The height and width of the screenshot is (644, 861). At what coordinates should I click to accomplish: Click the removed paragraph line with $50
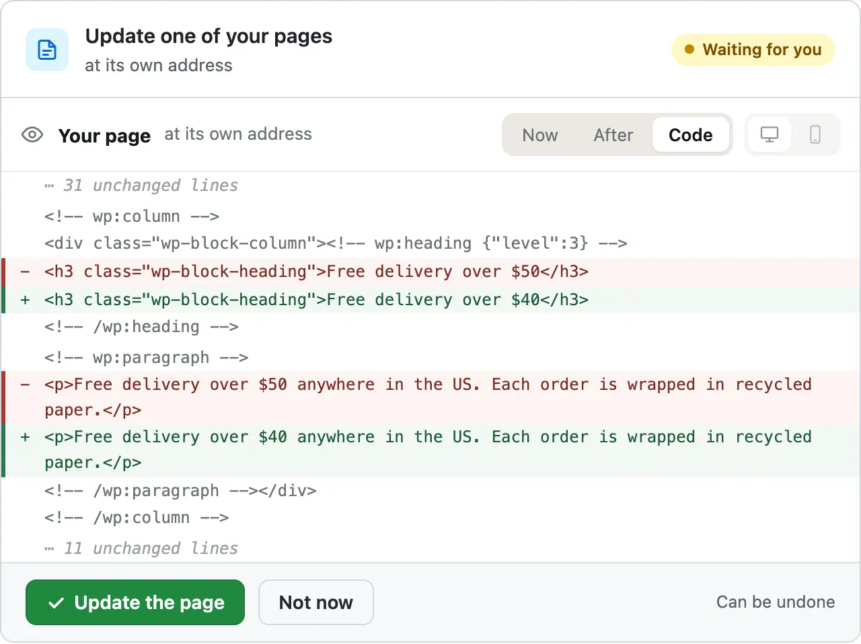(430, 397)
